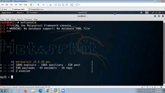The width and height of the screenshot is (165, 93).
Task: Close the Kali Linux 2019 tab
Action: pos(26,9)
